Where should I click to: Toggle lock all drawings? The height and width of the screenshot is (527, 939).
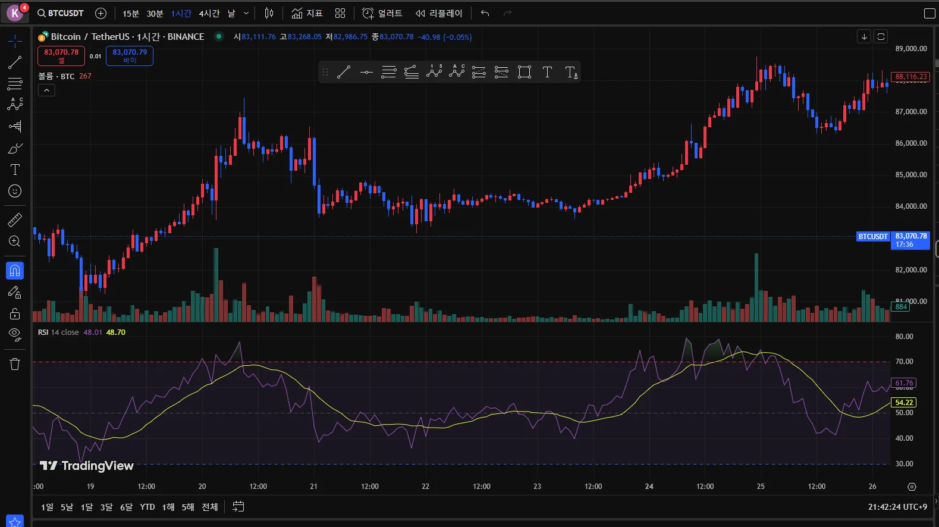15,313
